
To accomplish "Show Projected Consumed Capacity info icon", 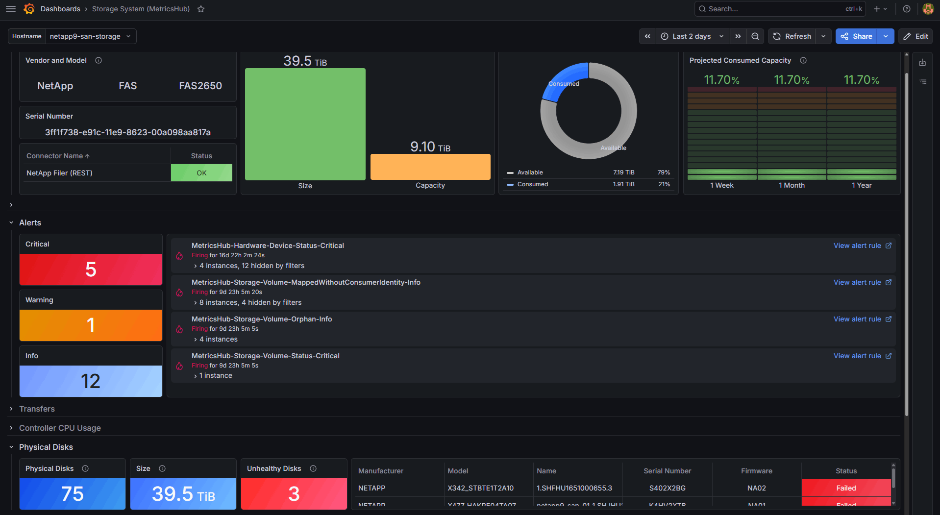I will 803,60.
